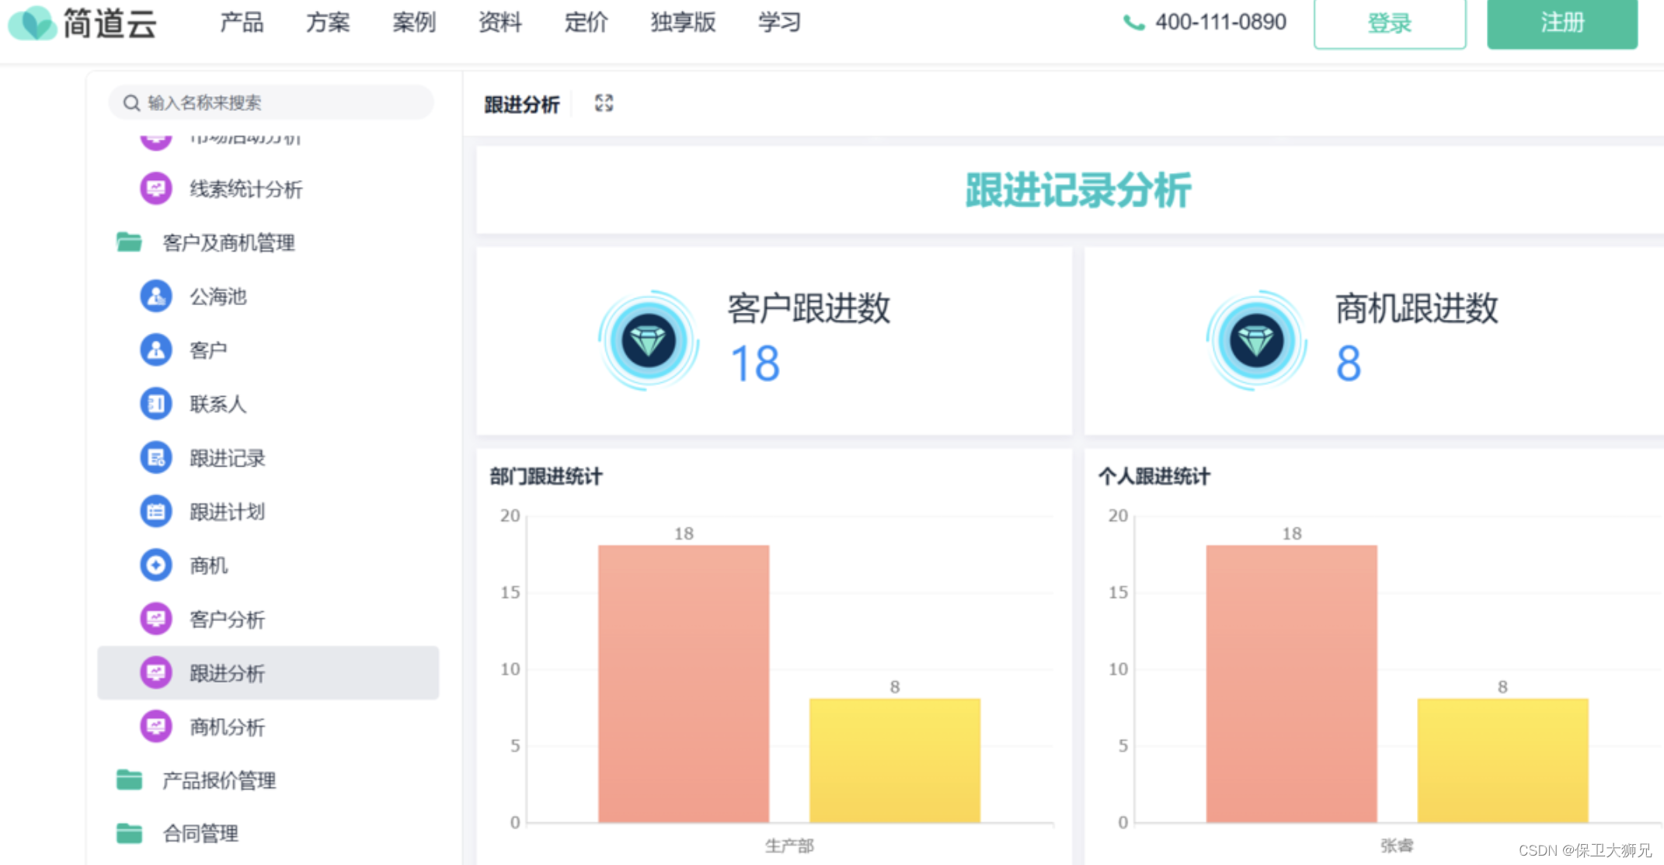The height and width of the screenshot is (865, 1664).
Task: Click the 客户跟进数 diamond icon
Action: tap(649, 340)
